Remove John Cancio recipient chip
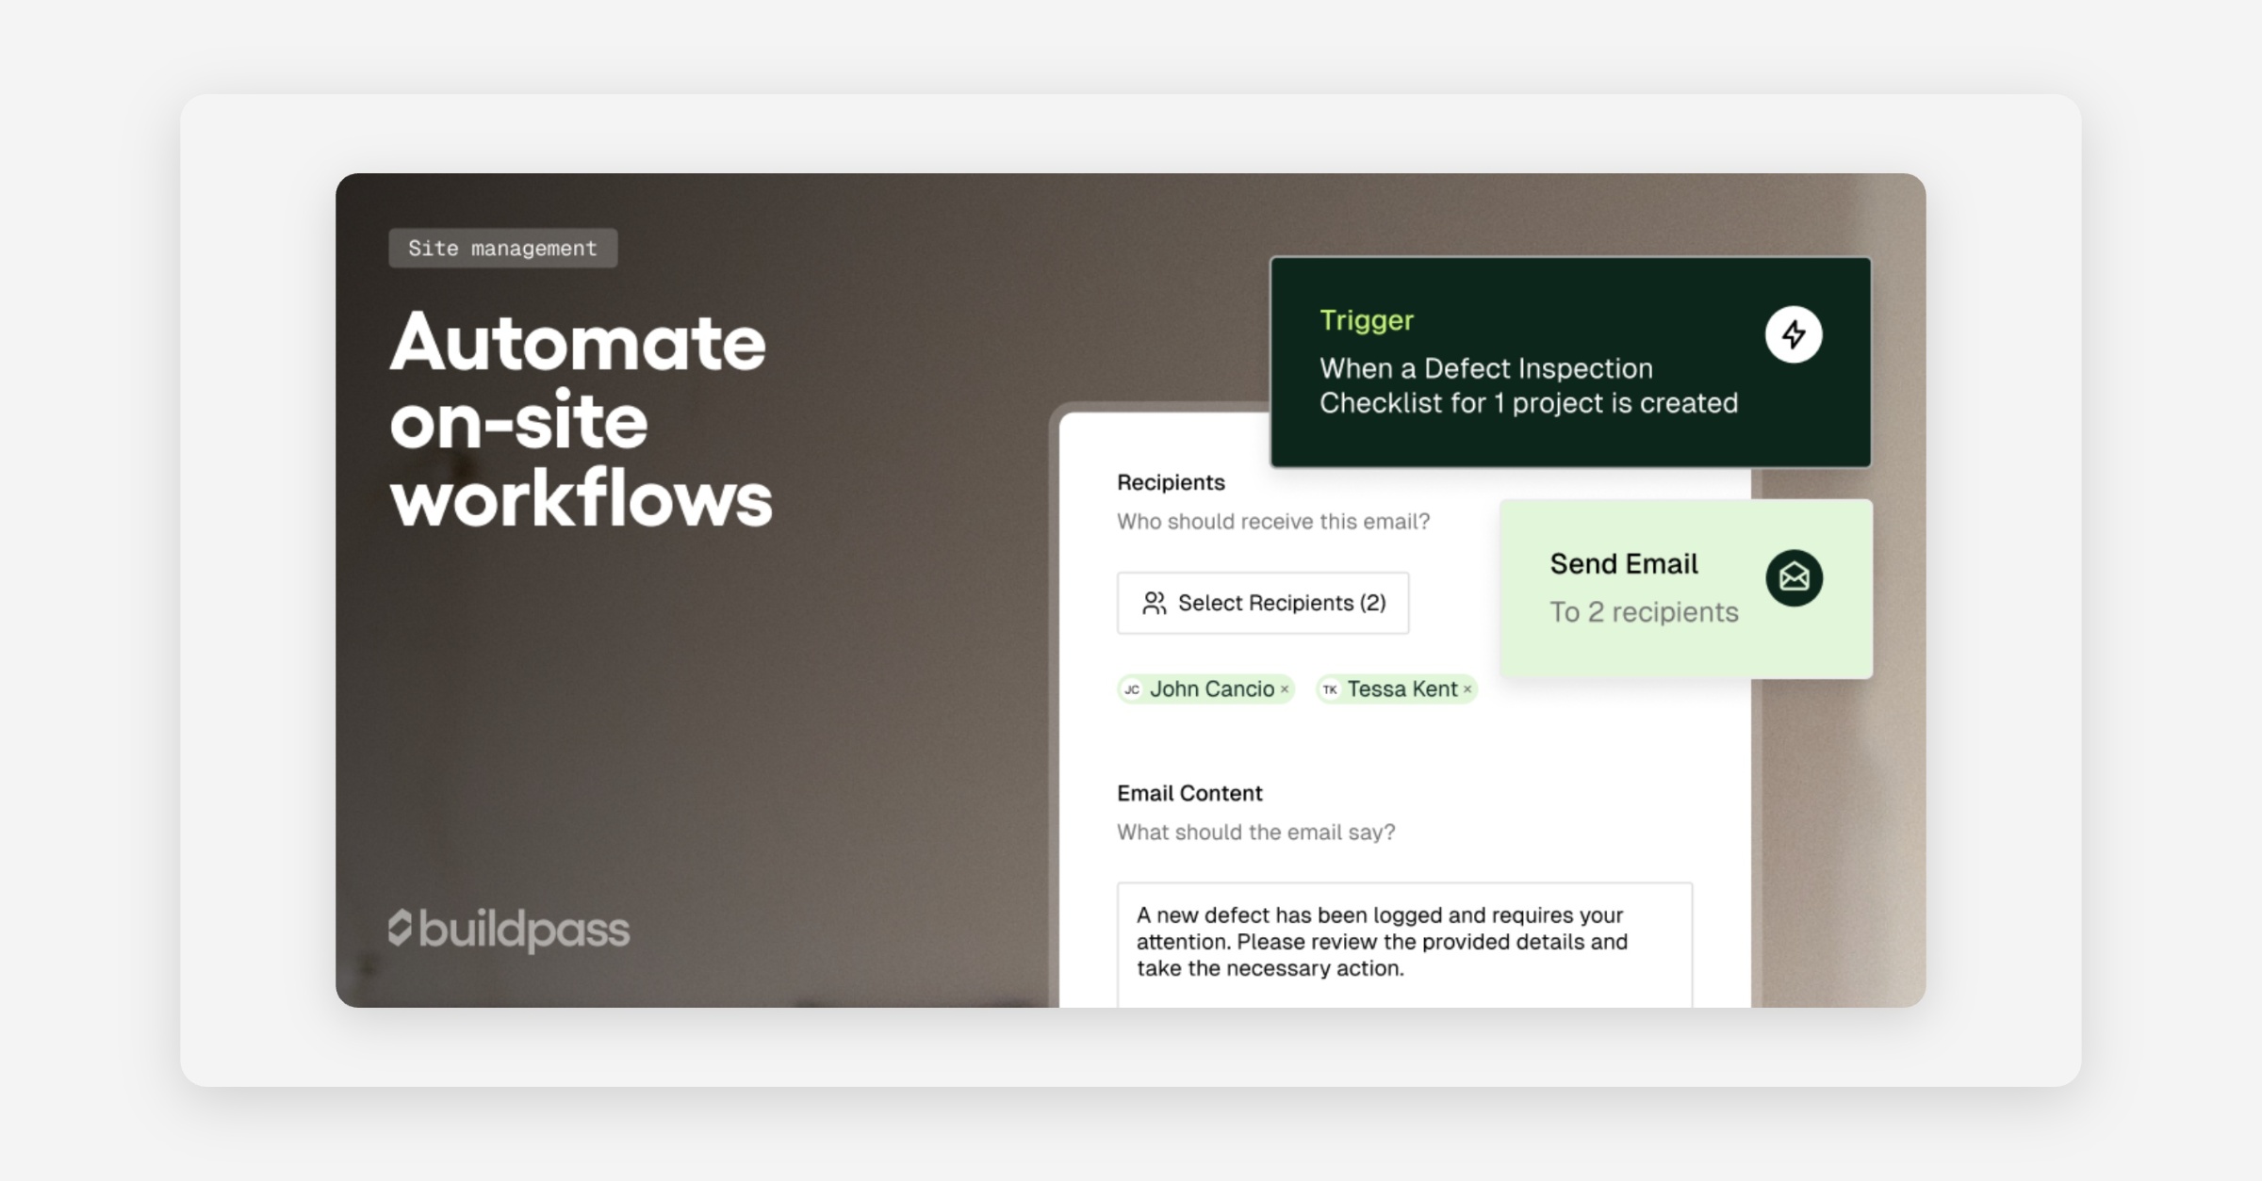Viewport: 2262px width, 1181px height. tap(1285, 689)
